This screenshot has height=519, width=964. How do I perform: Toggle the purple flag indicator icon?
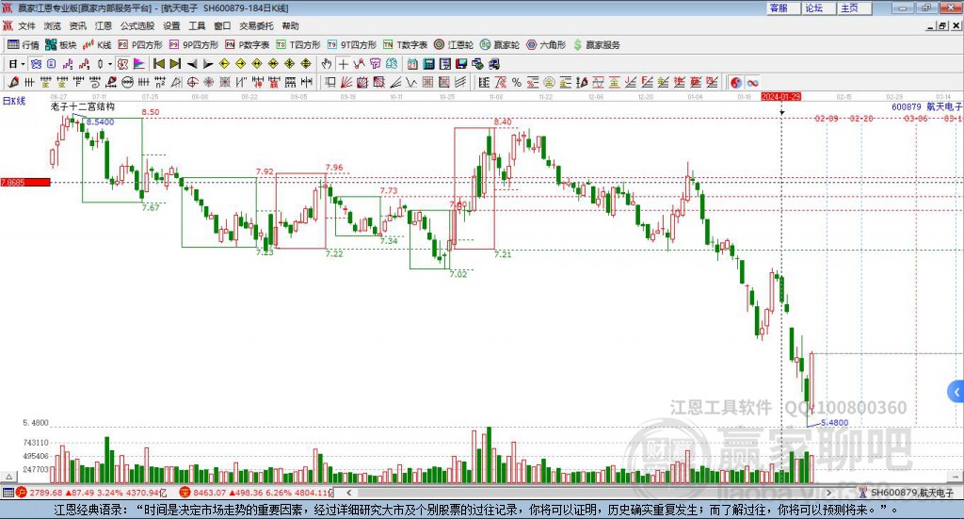tap(139, 64)
